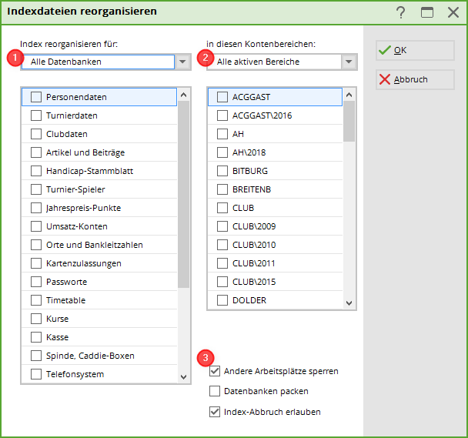Click the help question mark icon

point(400,12)
